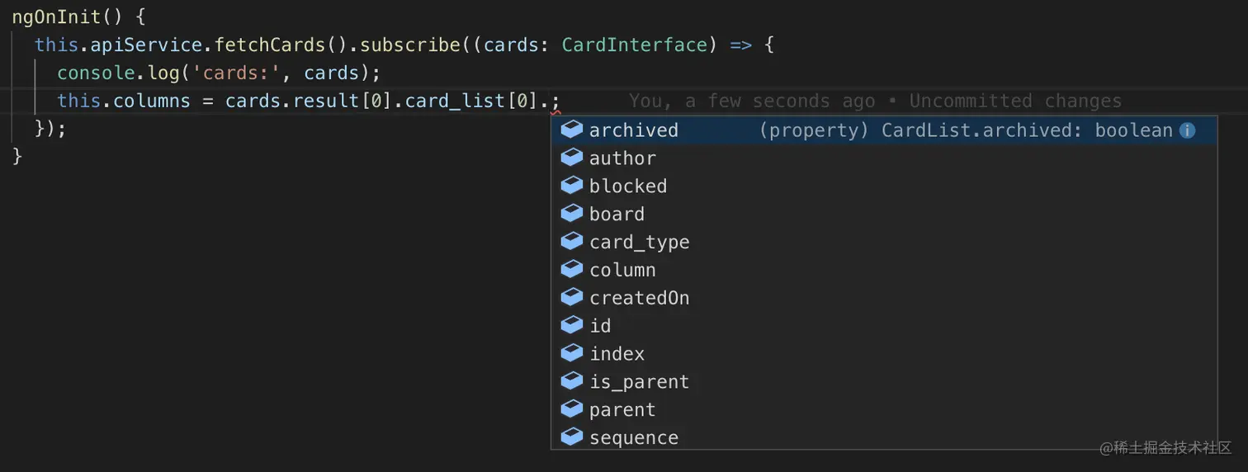This screenshot has height=472, width=1248.
Task: Select the author completion item
Action: pyautogui.click(x=622, y=158)
